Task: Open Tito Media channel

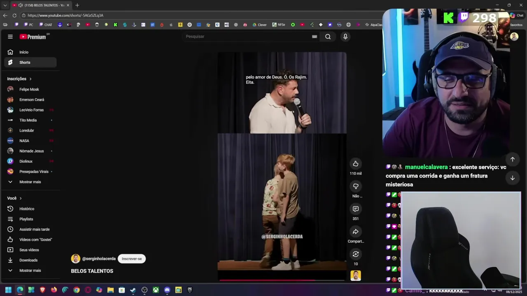Action: tap(30, 120)
